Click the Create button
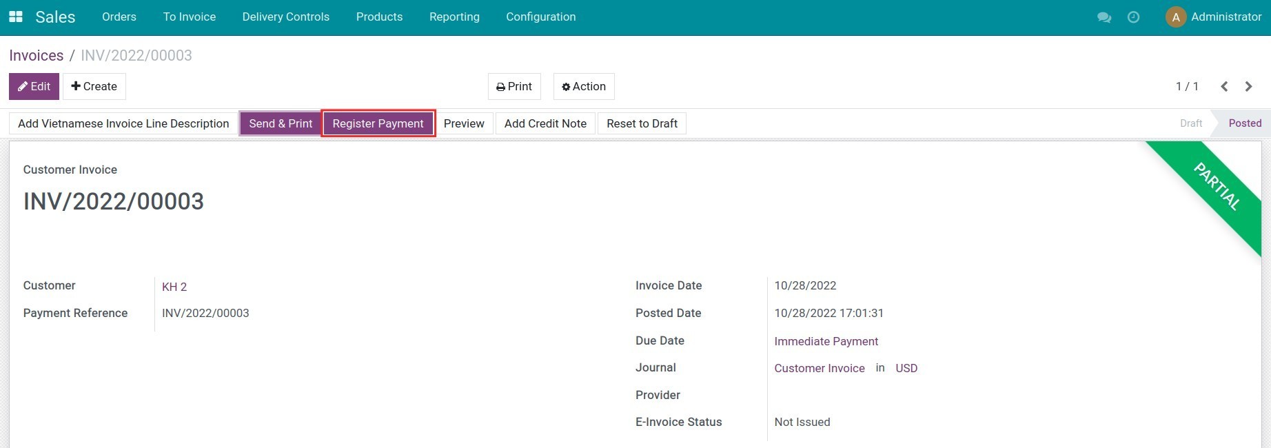1271x448 pixels. (94, 86)
